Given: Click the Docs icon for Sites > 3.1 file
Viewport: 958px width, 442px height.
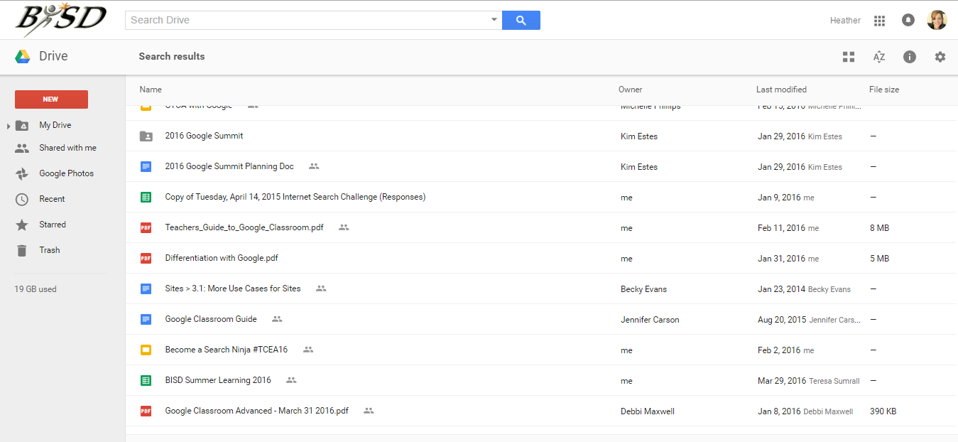Looking at the screenshot, I should (x=146, y=289).
